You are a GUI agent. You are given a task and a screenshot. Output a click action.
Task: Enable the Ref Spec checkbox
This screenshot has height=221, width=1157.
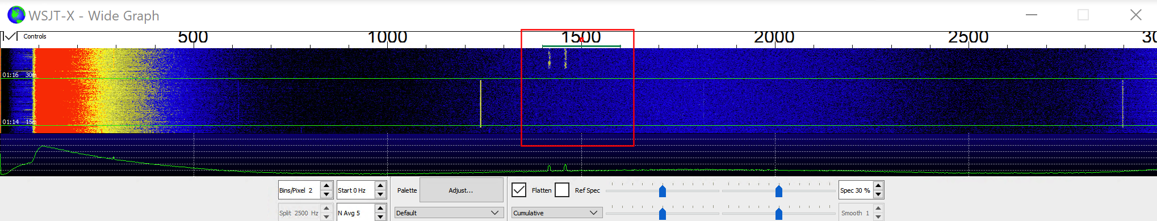562,190
